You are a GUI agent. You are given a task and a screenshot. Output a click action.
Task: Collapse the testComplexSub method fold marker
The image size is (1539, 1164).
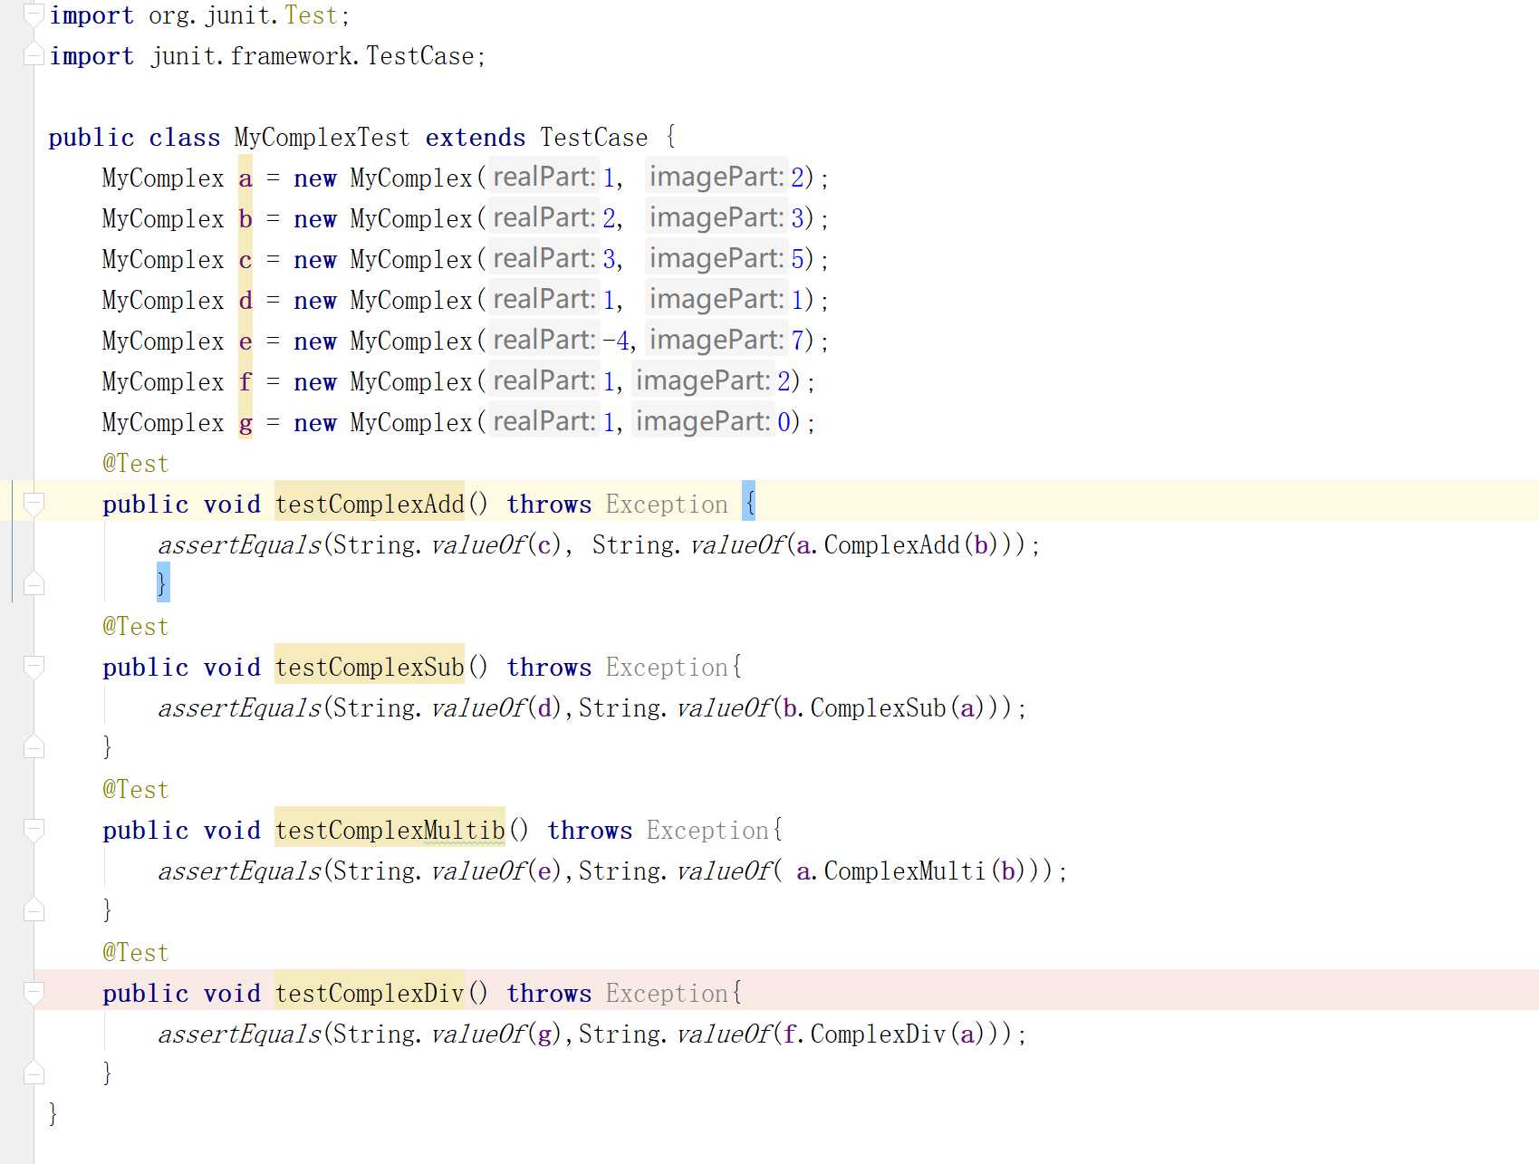[34, 667]
